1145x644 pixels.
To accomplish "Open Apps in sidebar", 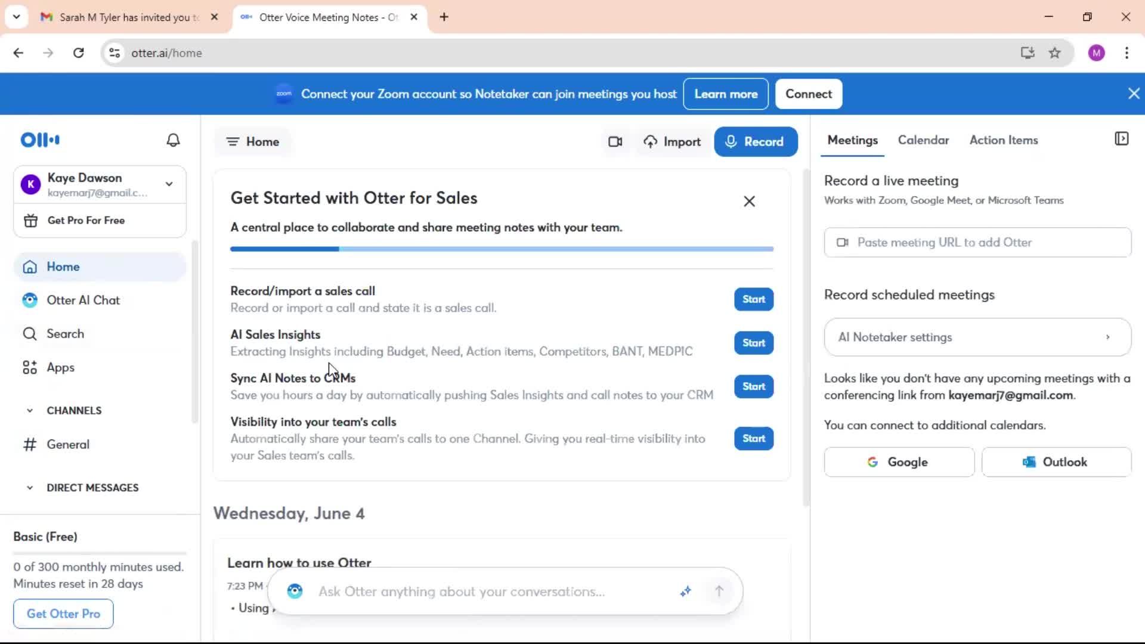I will [x=100, y=368].
